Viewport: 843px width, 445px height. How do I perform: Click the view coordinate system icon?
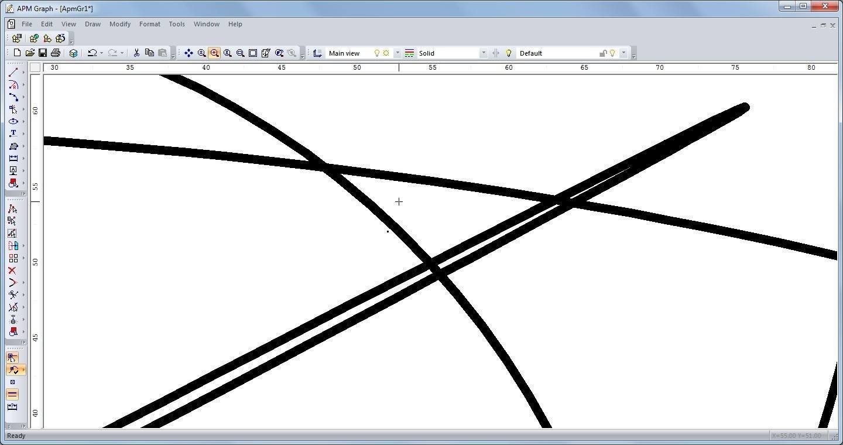click(x=317, y=53)
